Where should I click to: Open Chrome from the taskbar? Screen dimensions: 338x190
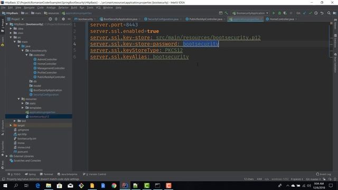[x=114, y=185]
